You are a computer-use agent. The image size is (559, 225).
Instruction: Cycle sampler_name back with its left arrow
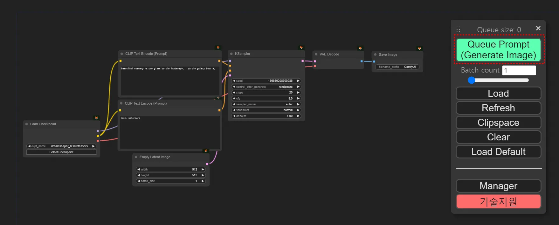click(x=234, y=104)
